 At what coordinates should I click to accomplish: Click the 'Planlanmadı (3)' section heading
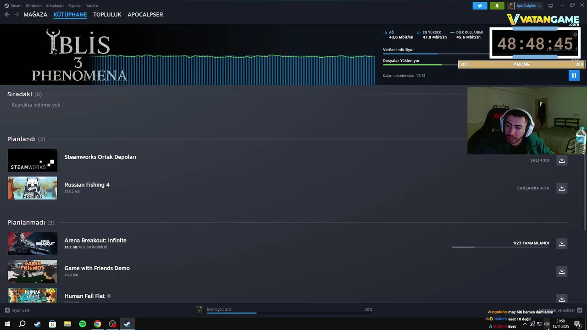click(x=31, y=222)
